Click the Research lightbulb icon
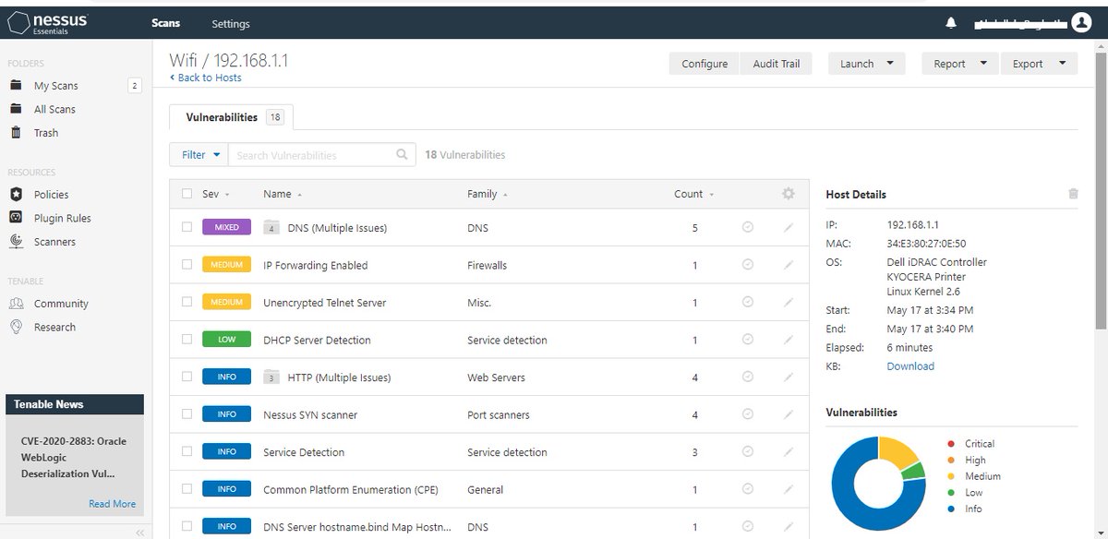This screenshot has height=539, width=1108. pos(16,327)
